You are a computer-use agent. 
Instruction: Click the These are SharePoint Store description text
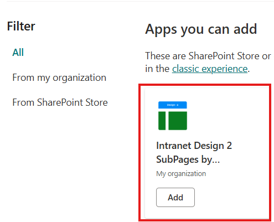pyautogui.click(x=208, y=56)
